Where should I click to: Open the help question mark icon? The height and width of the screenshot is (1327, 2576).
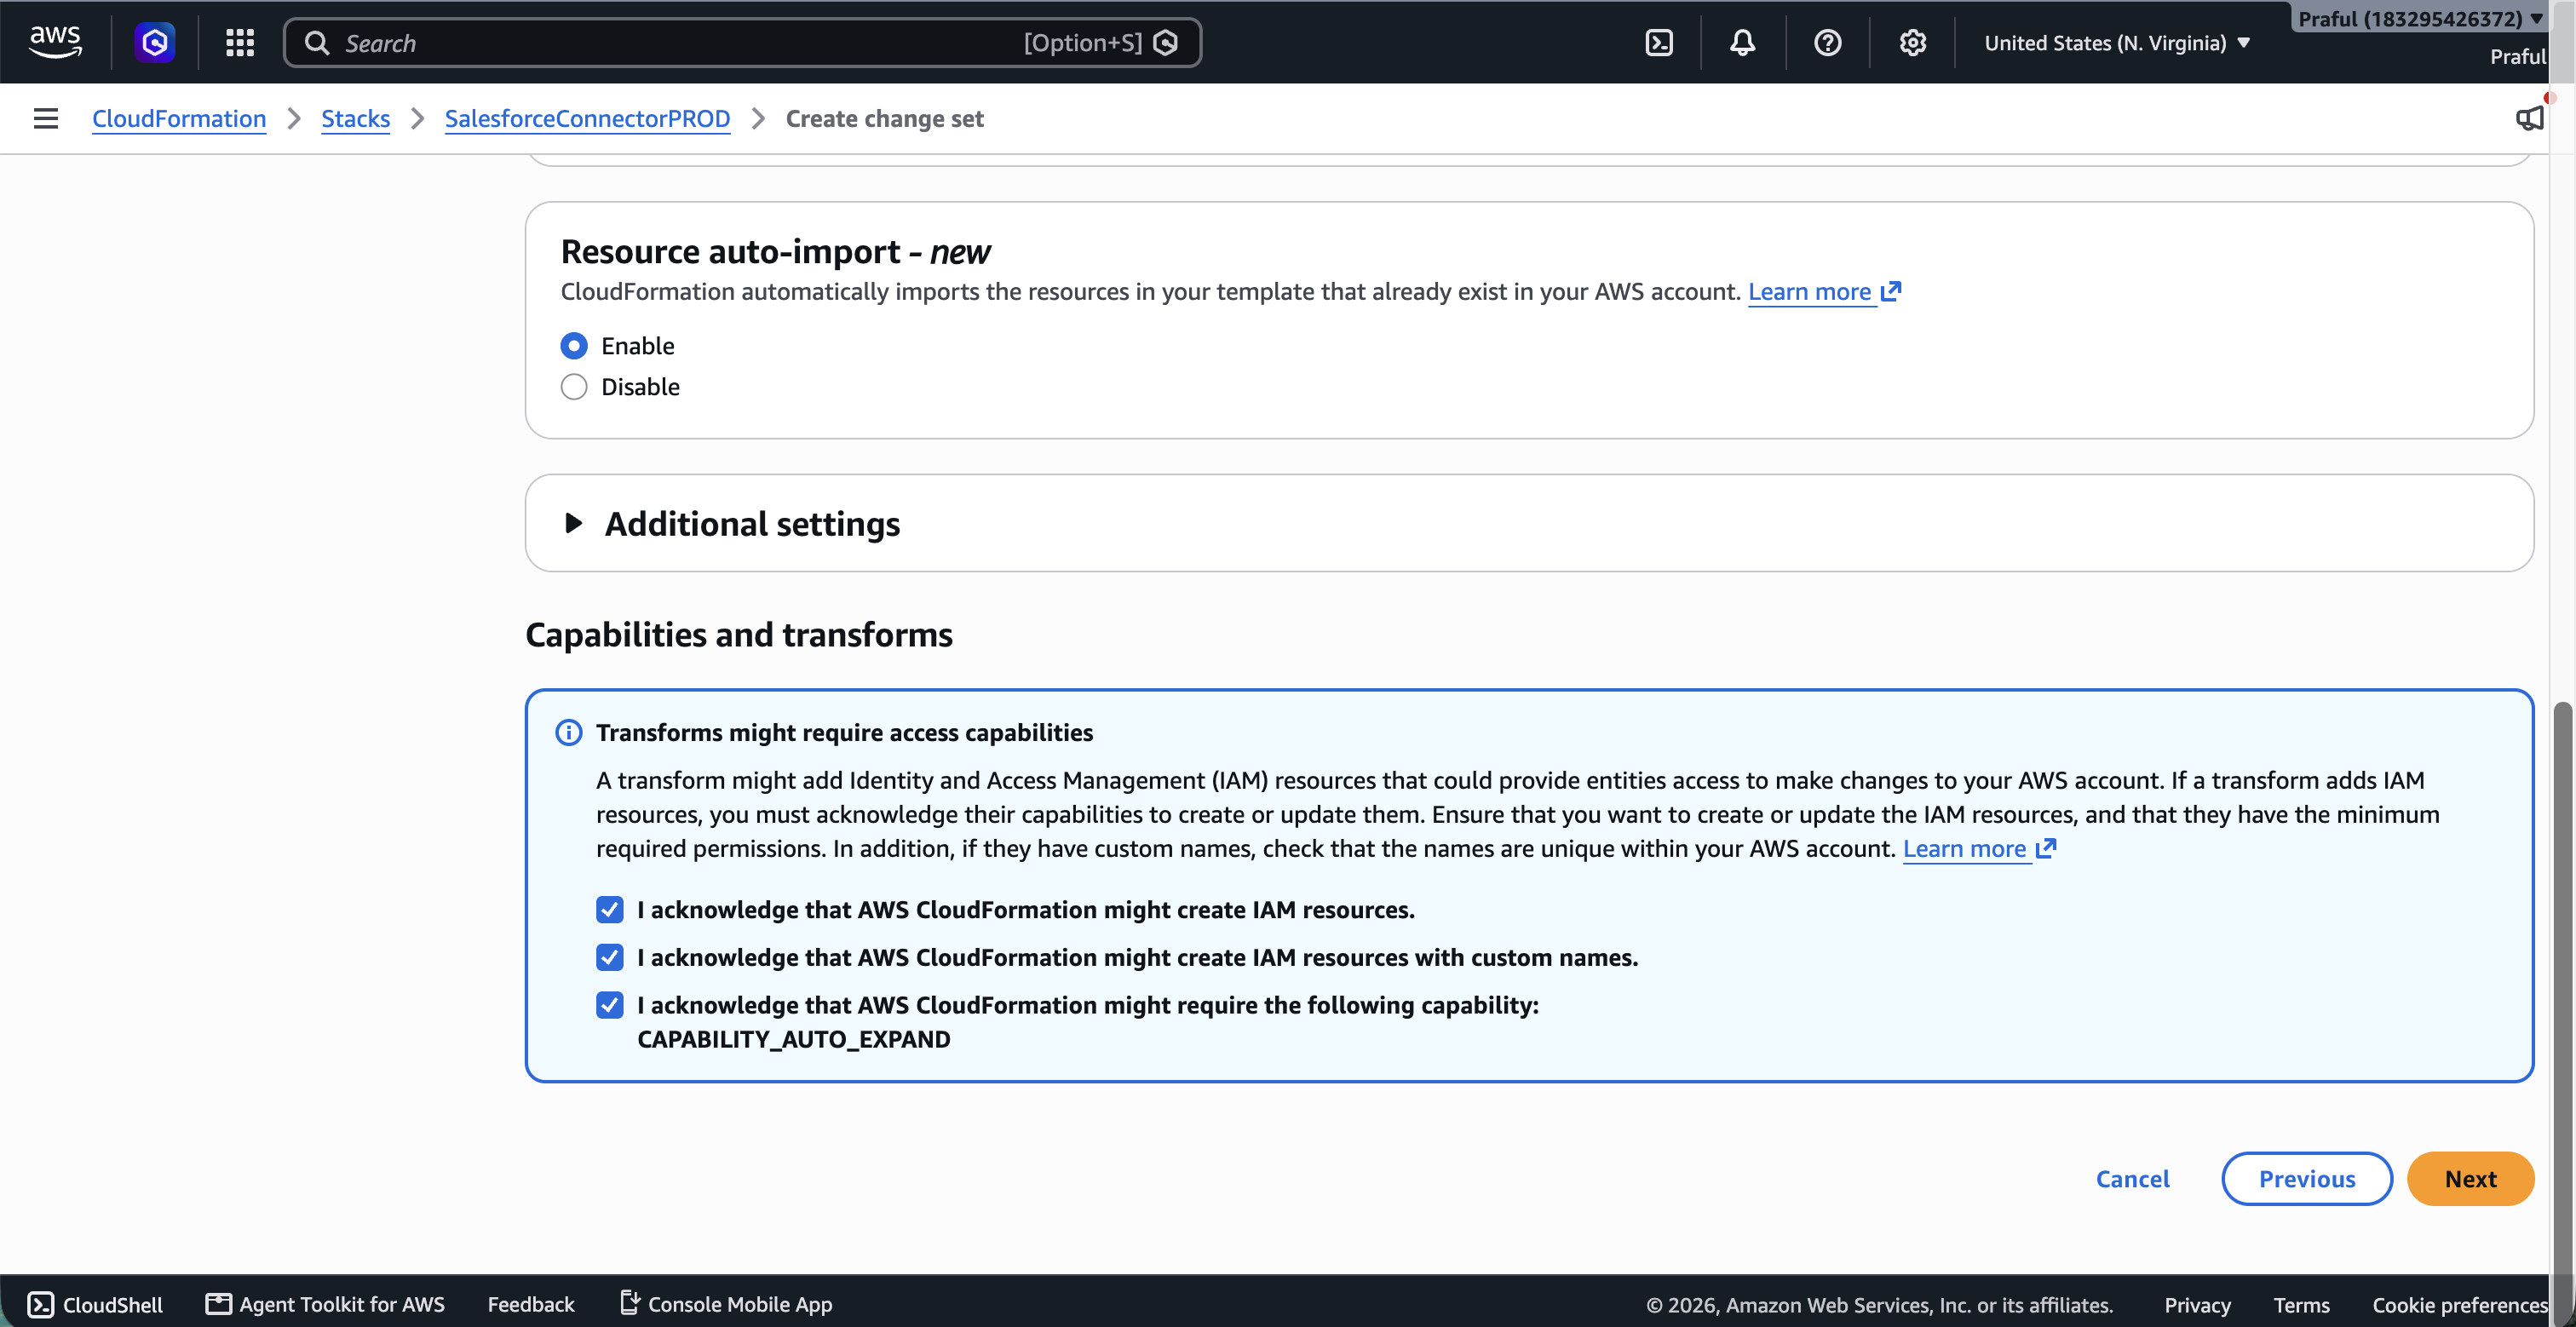(1828, 42)
